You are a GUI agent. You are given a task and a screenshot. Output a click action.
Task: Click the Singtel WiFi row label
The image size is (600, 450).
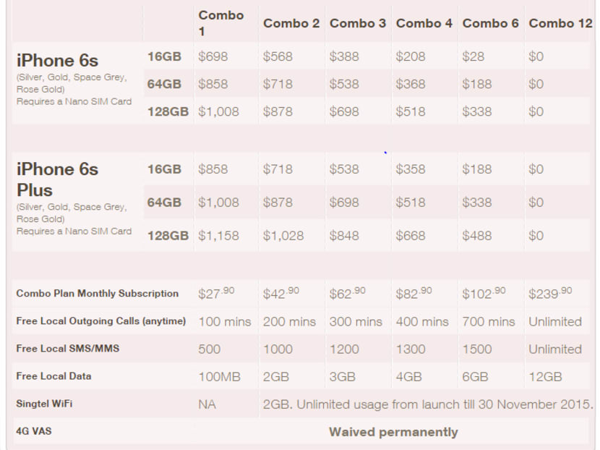44,404
